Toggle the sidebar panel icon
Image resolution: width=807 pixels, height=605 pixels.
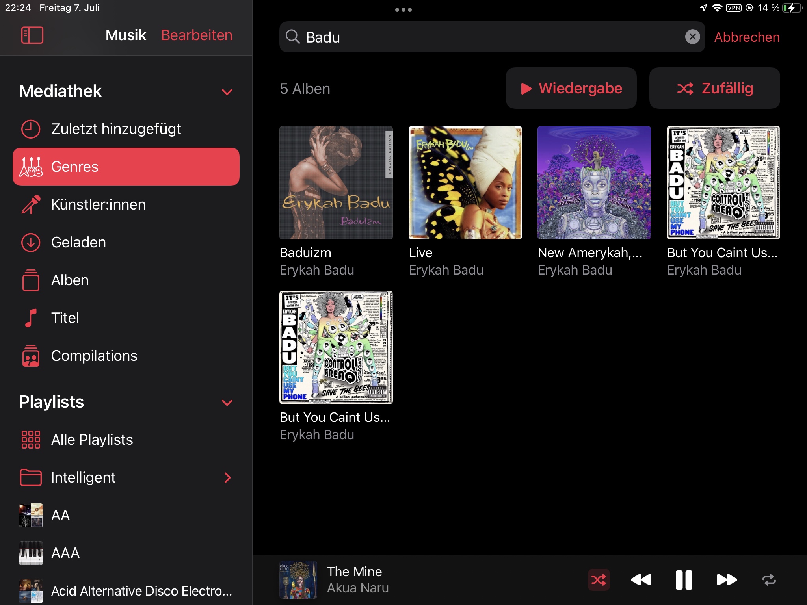[x=32, y=35]
